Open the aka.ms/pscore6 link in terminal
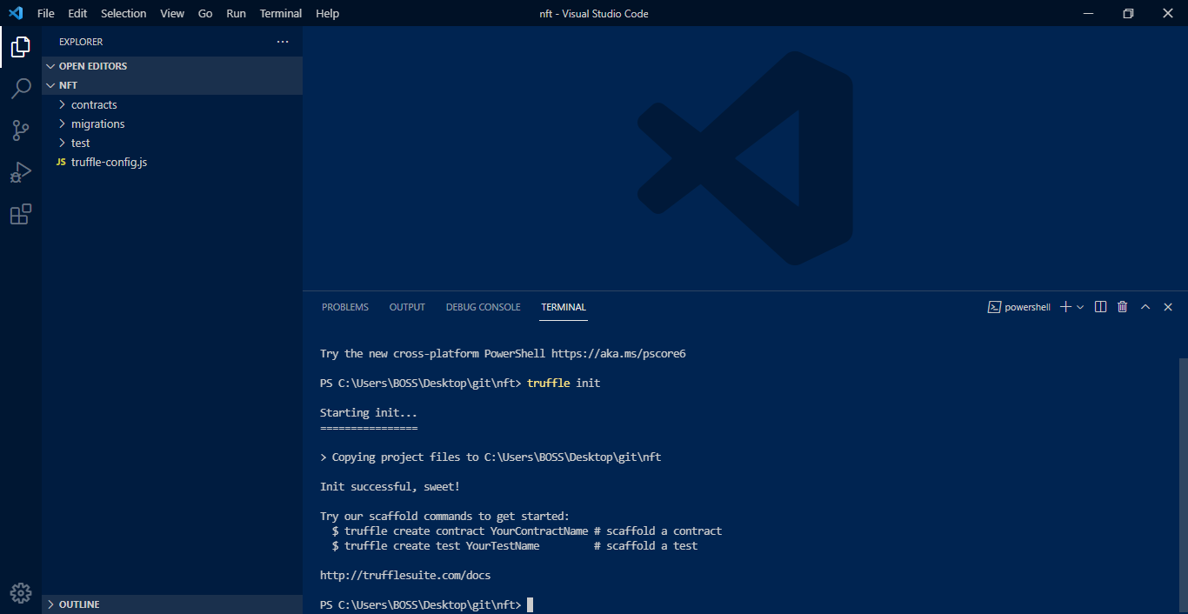The height and width of the screenshot is (614, 1188). coord(618,354)
